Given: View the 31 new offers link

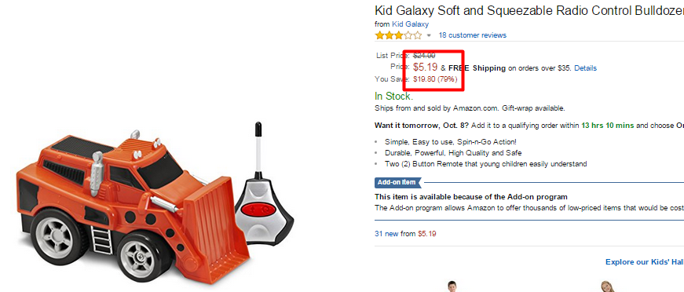Looking at the screenshot, I should click(x=386, y=234).
